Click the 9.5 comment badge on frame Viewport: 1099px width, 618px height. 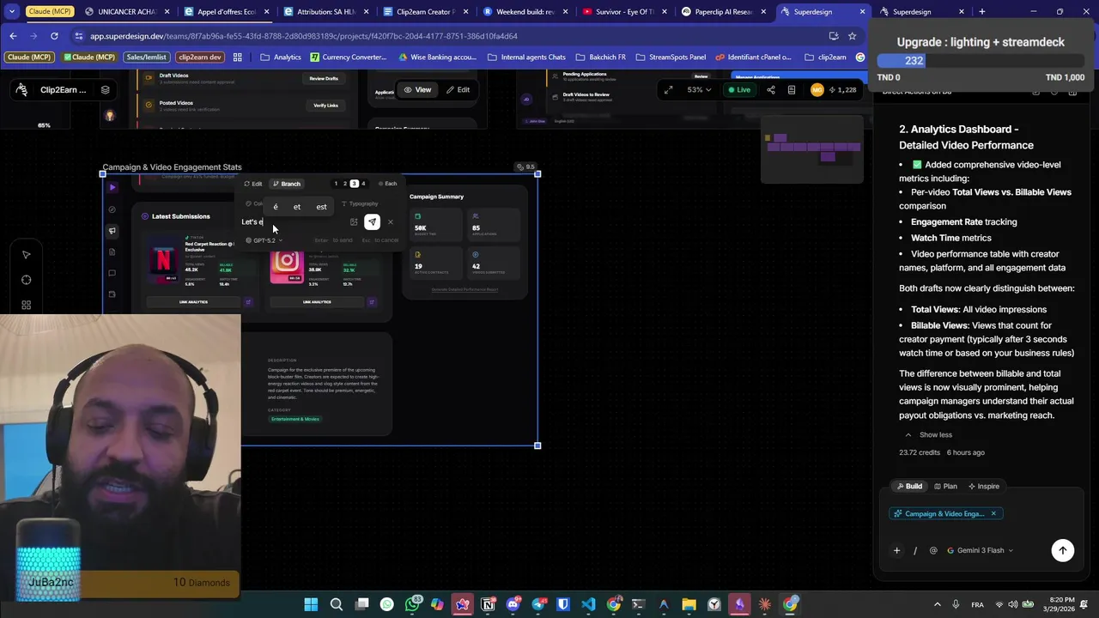[x=525, y=167]
